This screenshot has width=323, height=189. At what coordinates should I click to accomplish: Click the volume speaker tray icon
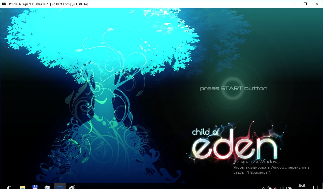(x=281, y=187)
